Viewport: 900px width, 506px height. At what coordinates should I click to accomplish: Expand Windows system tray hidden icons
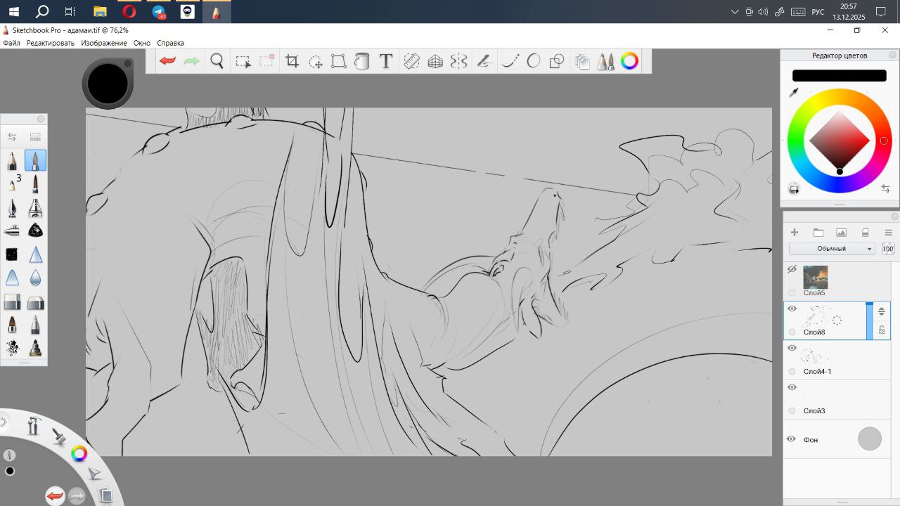(x=735, y=12)
